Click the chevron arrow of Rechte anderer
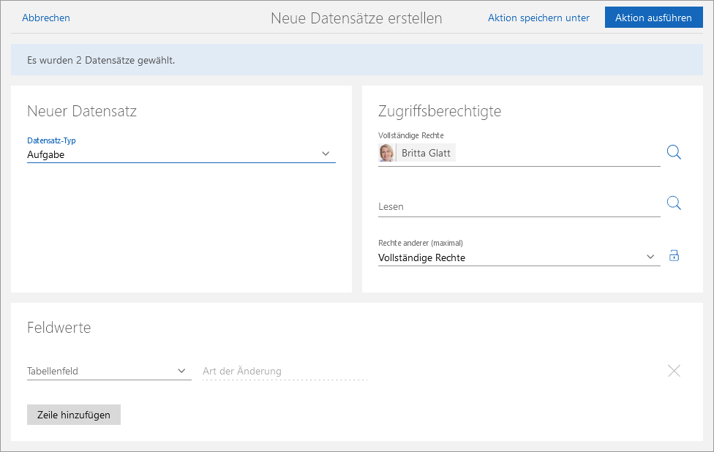The image size is (714, 452). pyautogui.click(x=650, y=257)
